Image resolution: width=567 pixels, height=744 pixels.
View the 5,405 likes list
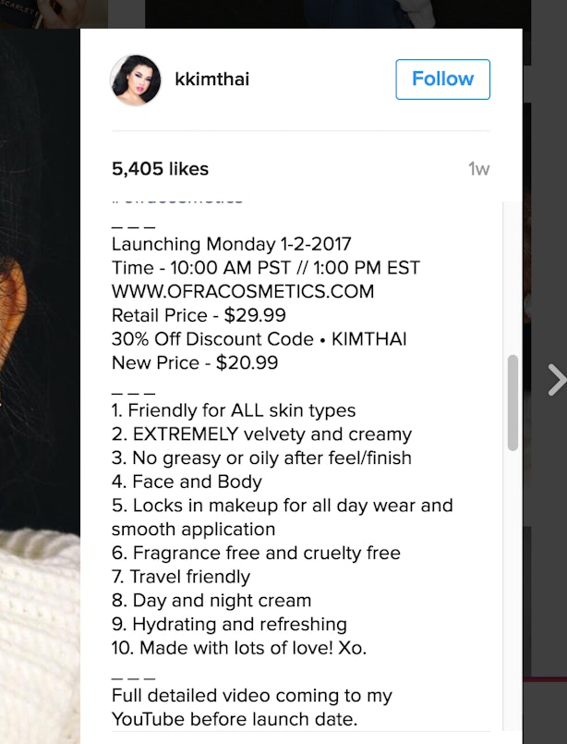[x=161, y=169]
